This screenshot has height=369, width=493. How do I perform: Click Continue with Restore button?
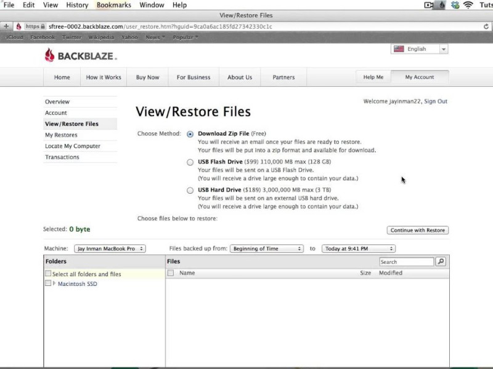418,230
